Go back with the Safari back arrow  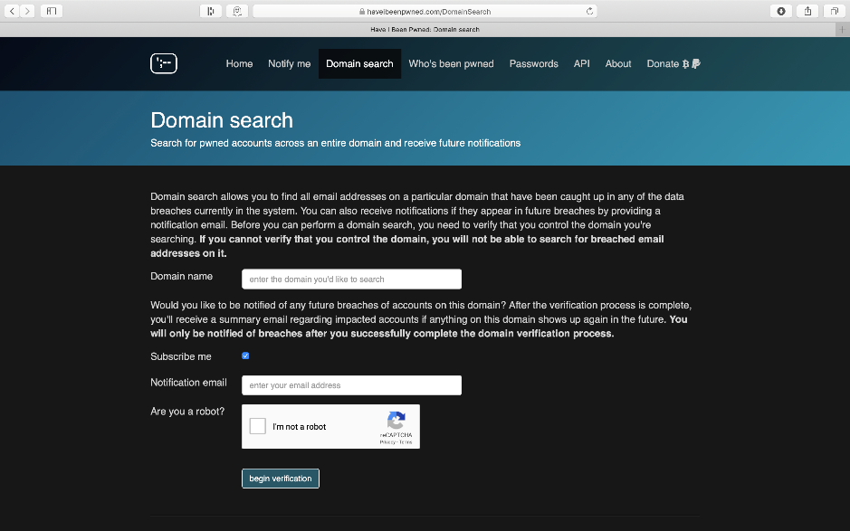tap(12, 11)
